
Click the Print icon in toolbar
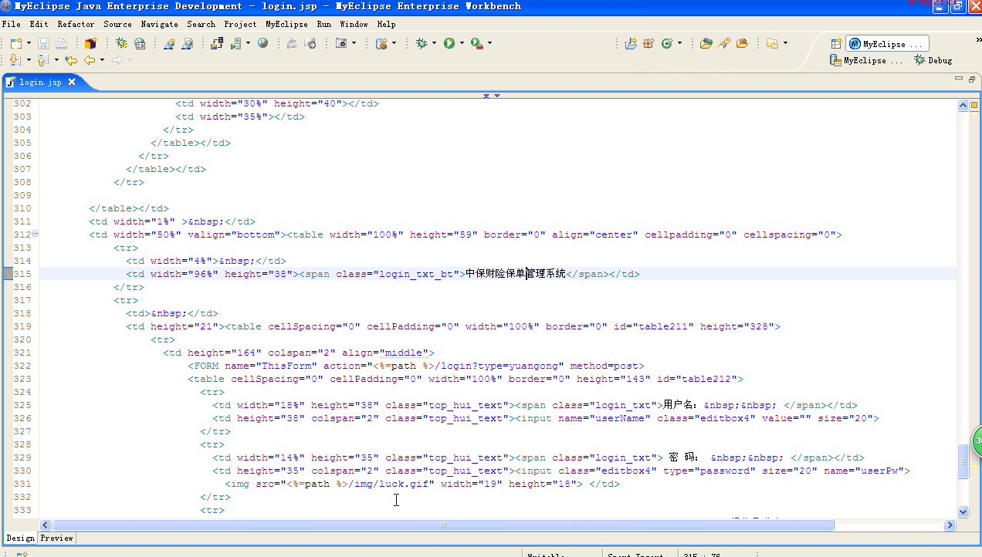pos(62,43)
